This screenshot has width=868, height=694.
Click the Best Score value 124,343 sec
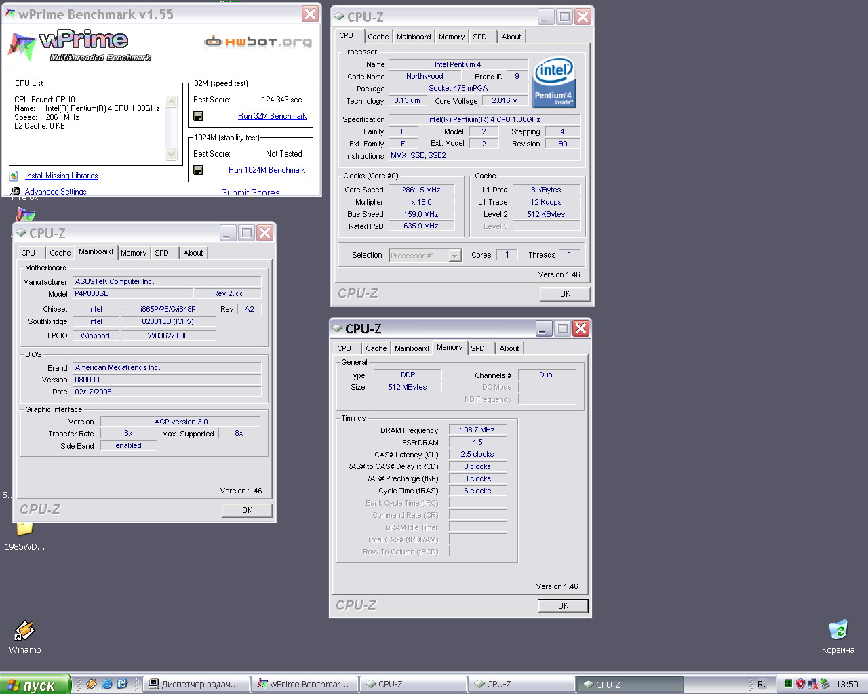pyautogui.click(x=282, y=100)
